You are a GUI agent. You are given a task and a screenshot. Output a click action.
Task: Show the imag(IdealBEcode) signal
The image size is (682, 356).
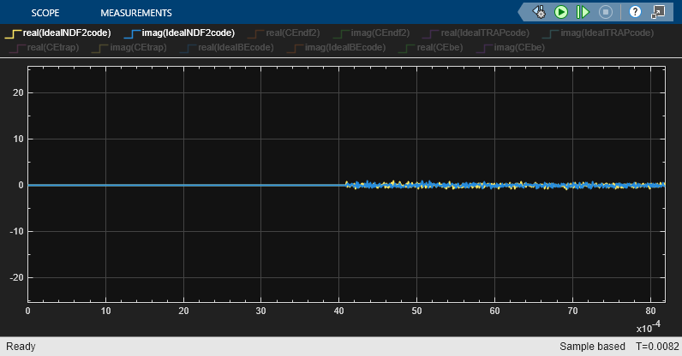coord(336,47)
